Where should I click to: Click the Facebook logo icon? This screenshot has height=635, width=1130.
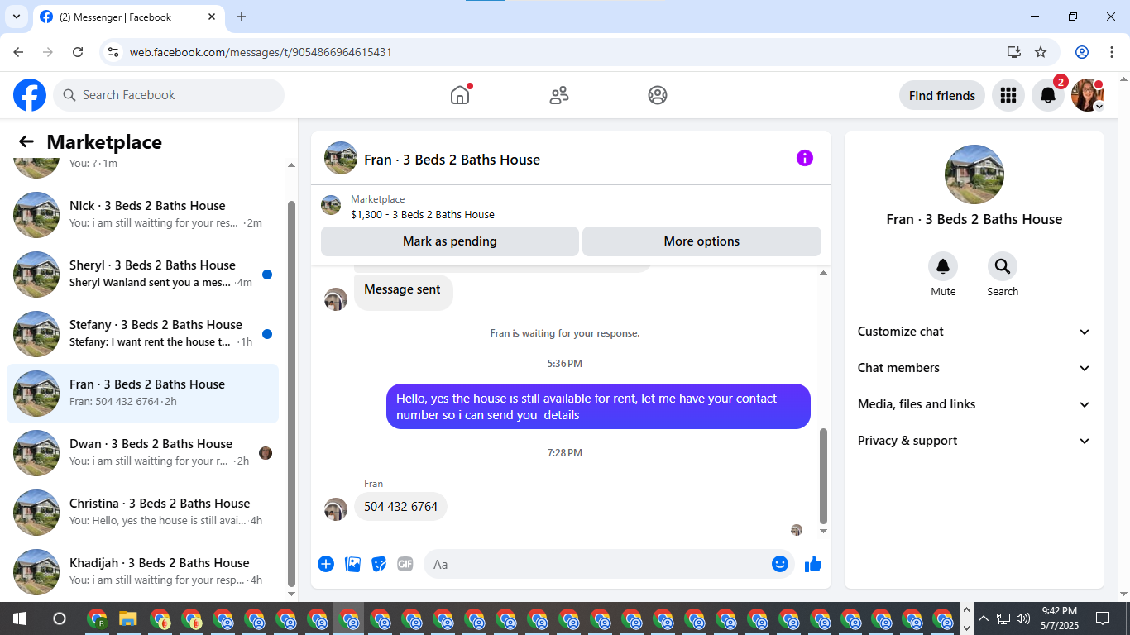30,95
